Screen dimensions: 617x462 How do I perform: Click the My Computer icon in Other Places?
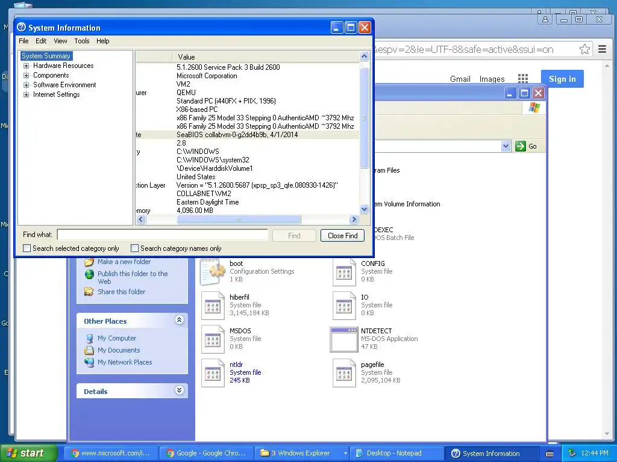(89, 338)
